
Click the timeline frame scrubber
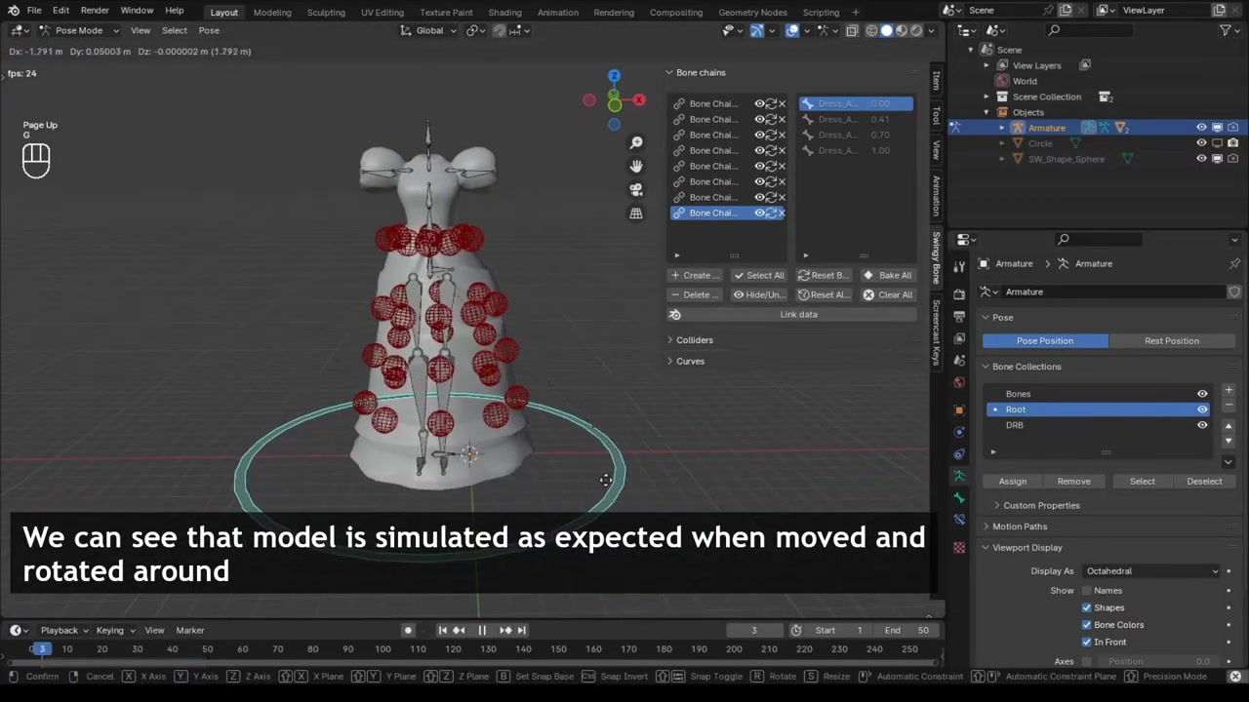41,649
